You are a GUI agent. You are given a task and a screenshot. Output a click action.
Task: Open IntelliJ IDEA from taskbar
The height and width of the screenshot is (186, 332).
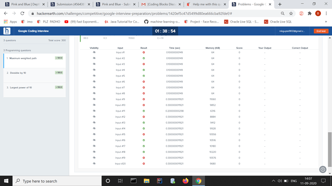click(x=159, y=181)
